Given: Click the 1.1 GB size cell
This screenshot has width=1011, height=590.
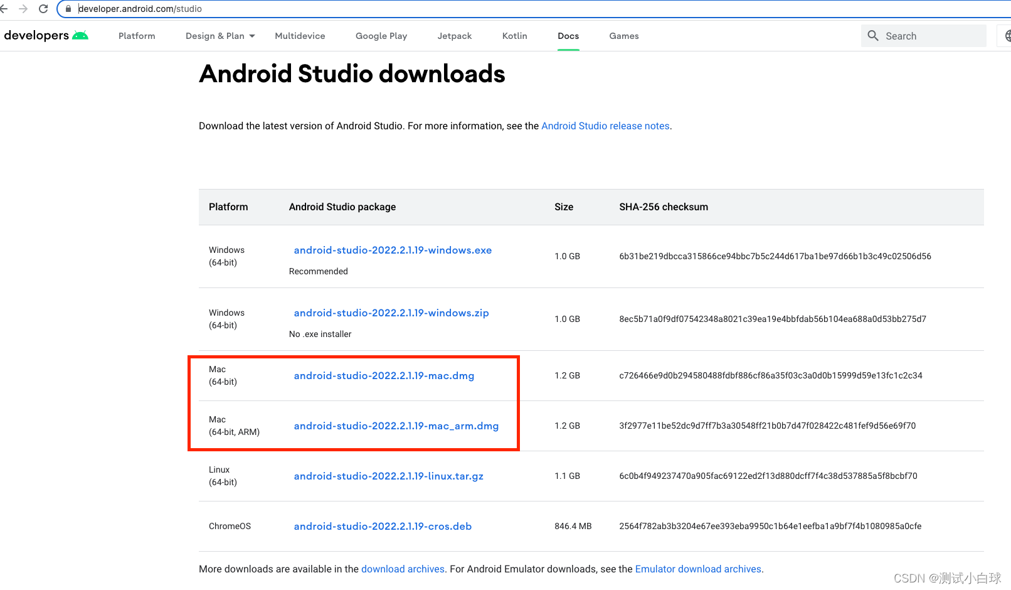Looking at the screenshot, I should click(x=567, y=476).
